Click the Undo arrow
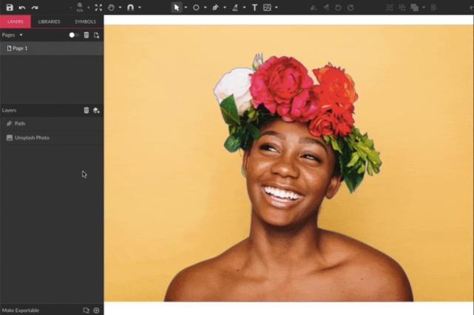Screen dimensions: 474x315 coord(22,7)
